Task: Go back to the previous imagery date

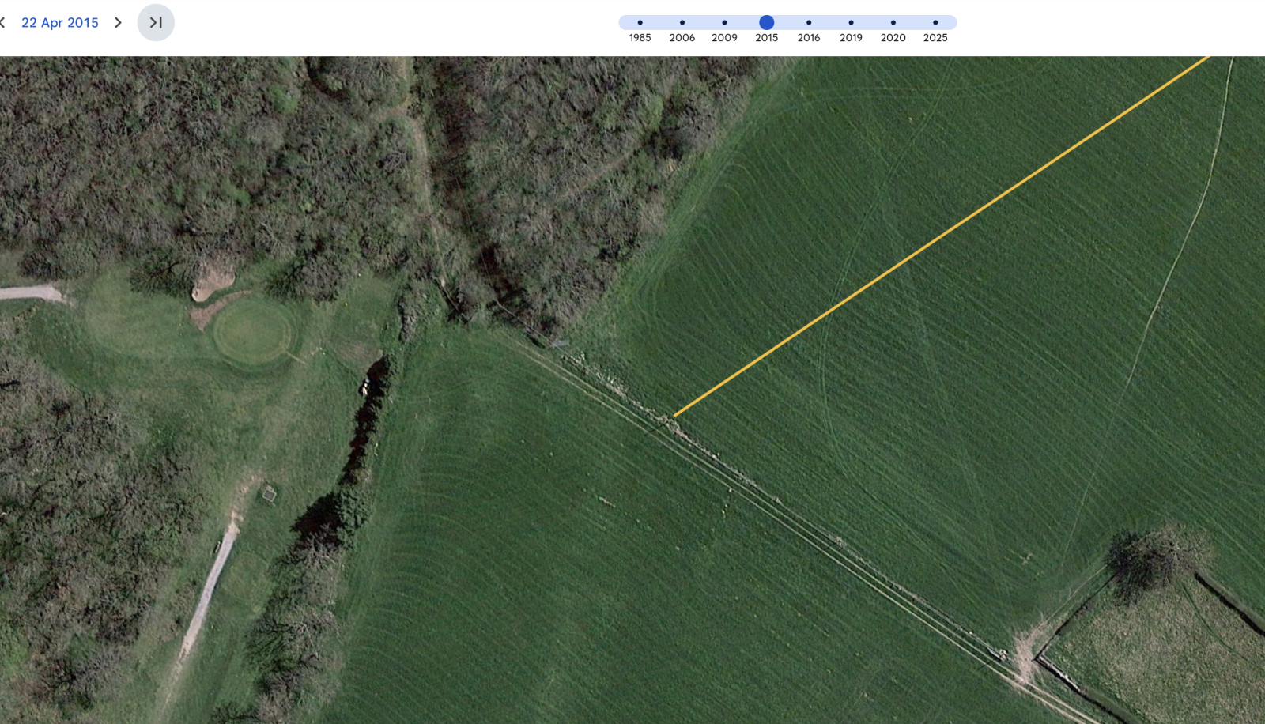Action: [3, 23]
